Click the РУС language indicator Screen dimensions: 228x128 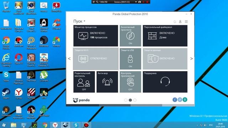[211, 125]
